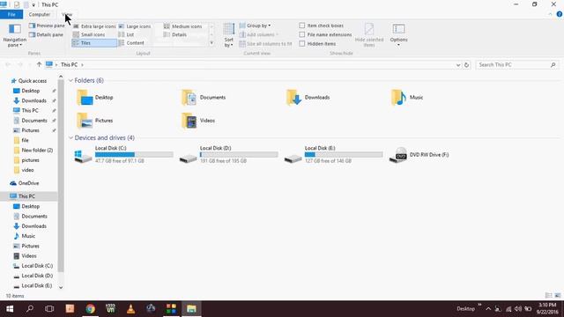Image resolution: width=564 pixels, height=317 pixels.
Task: Collapse the Devices and drives group
Action: click(x=70, y=138)
